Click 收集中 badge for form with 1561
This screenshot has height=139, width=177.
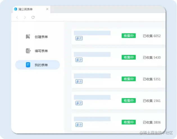click(129, 101)
